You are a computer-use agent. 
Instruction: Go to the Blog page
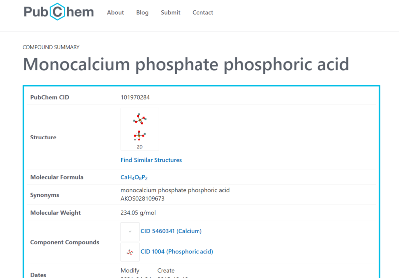pos(142,12)
